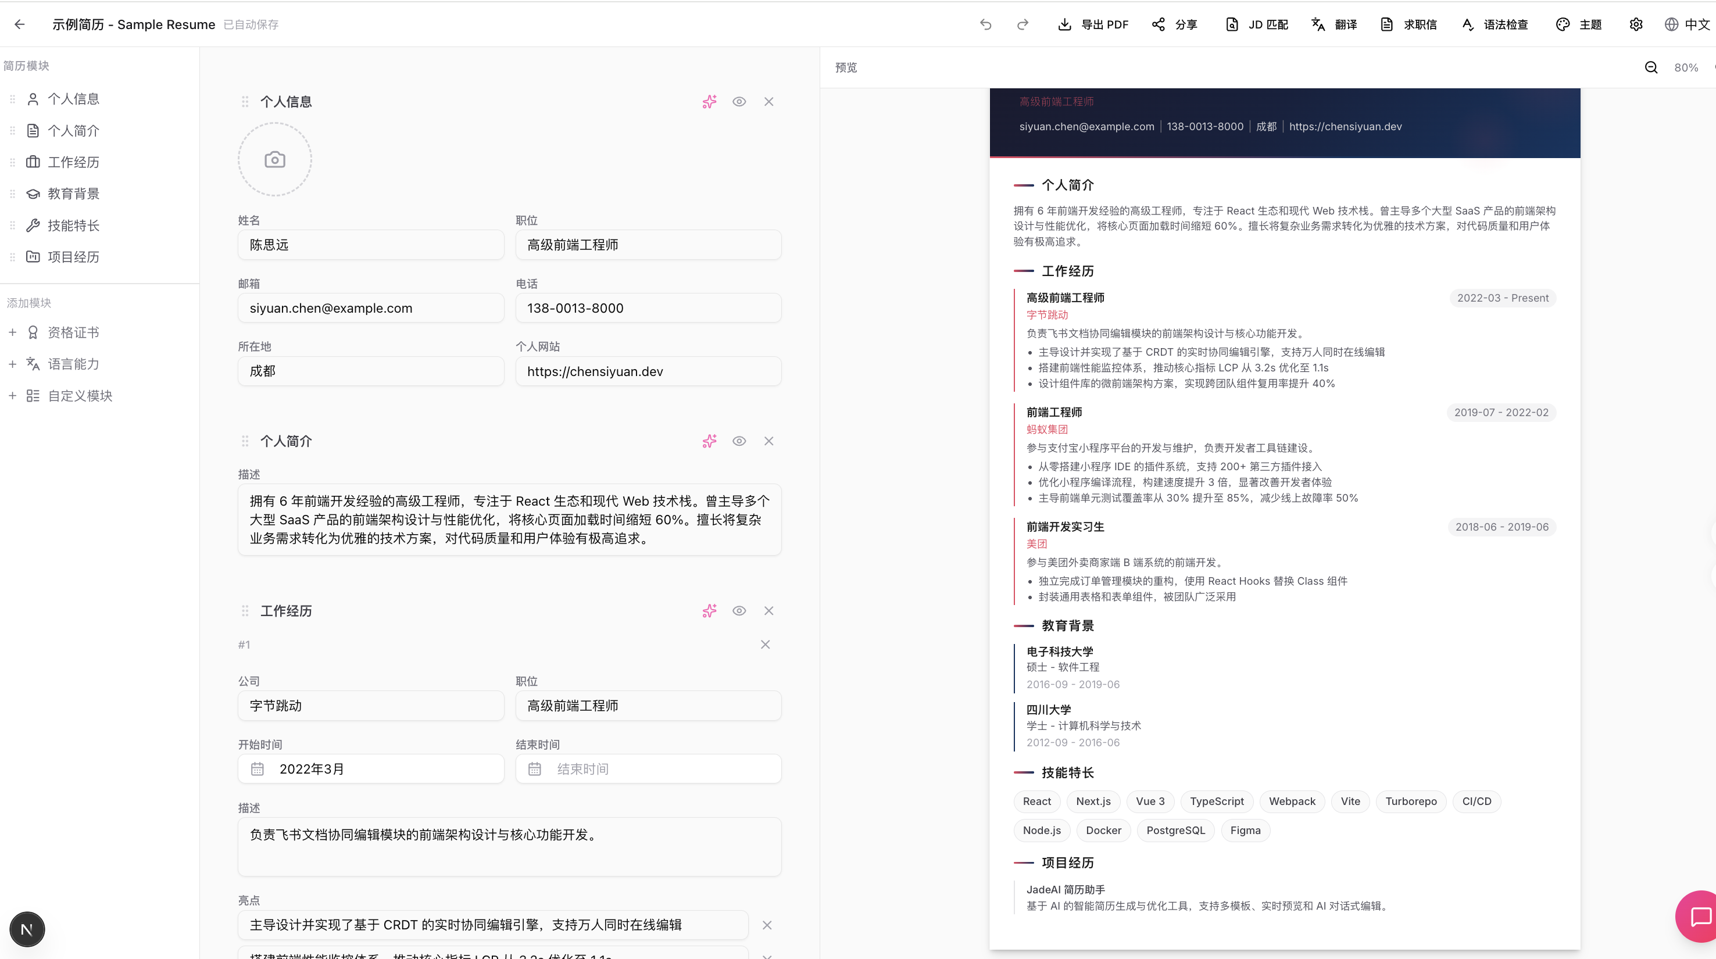Viewport: 1716px width, 959px height.
Task: Select 教育背景 in sidebar module list
Action: pyautogui.click(x=73, y=193)
